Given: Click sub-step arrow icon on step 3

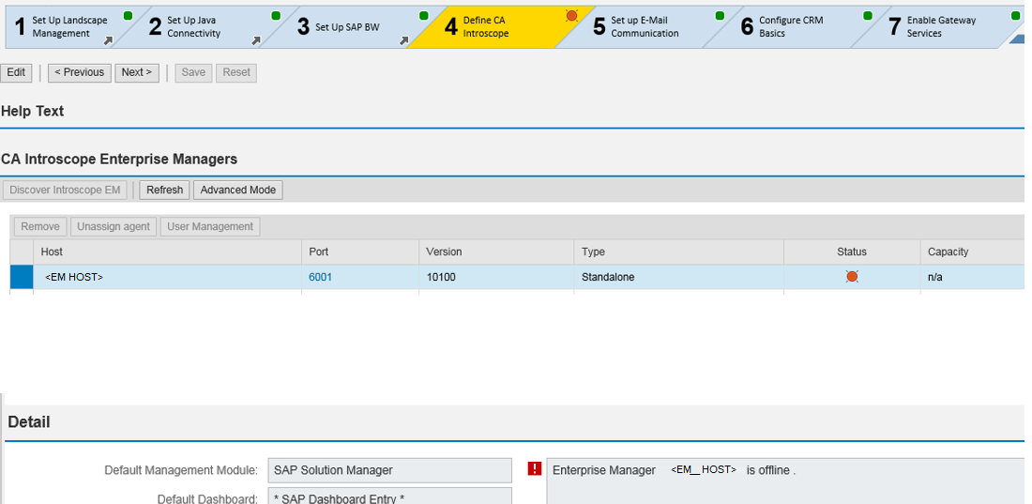Looking at the screenshot, I should (404, 41).
